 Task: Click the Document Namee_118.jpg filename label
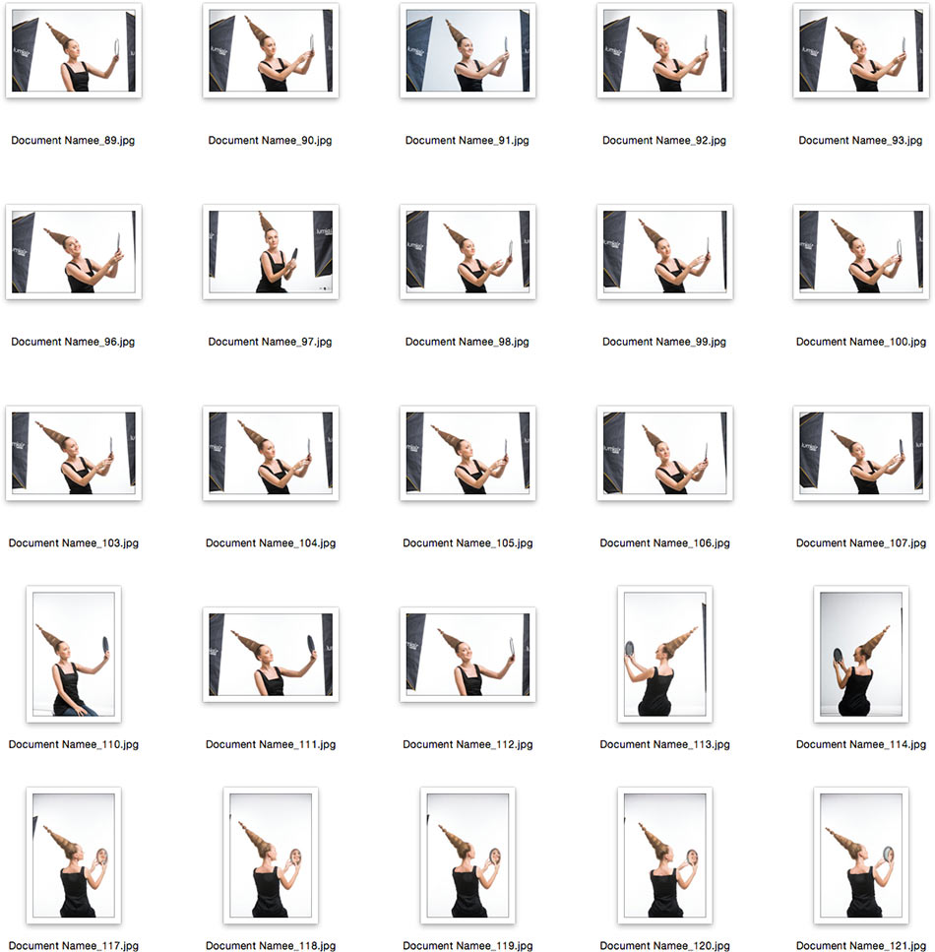click(271, 945)
